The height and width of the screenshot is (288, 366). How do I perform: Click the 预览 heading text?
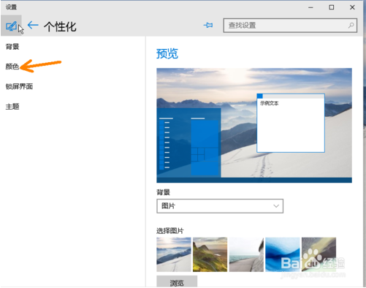tap(167, 53)
